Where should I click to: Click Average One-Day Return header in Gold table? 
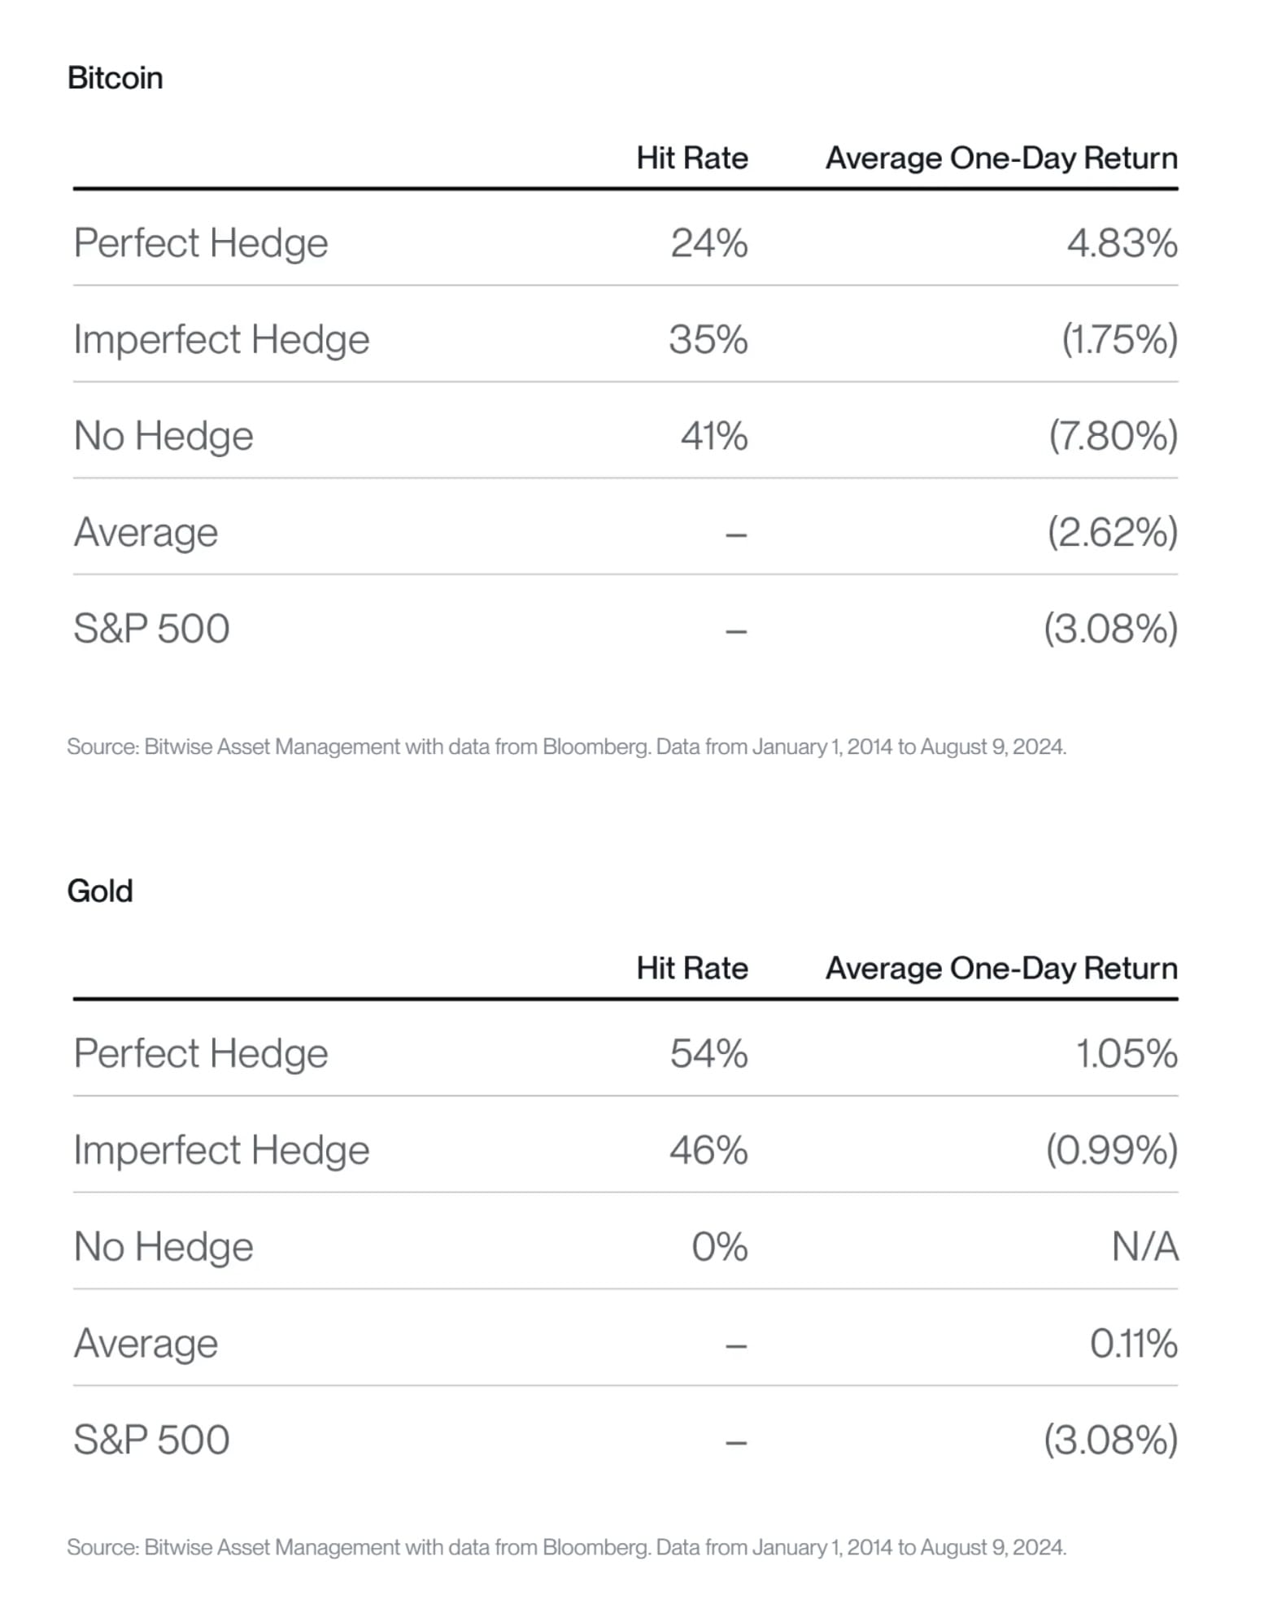point(1001,968)
